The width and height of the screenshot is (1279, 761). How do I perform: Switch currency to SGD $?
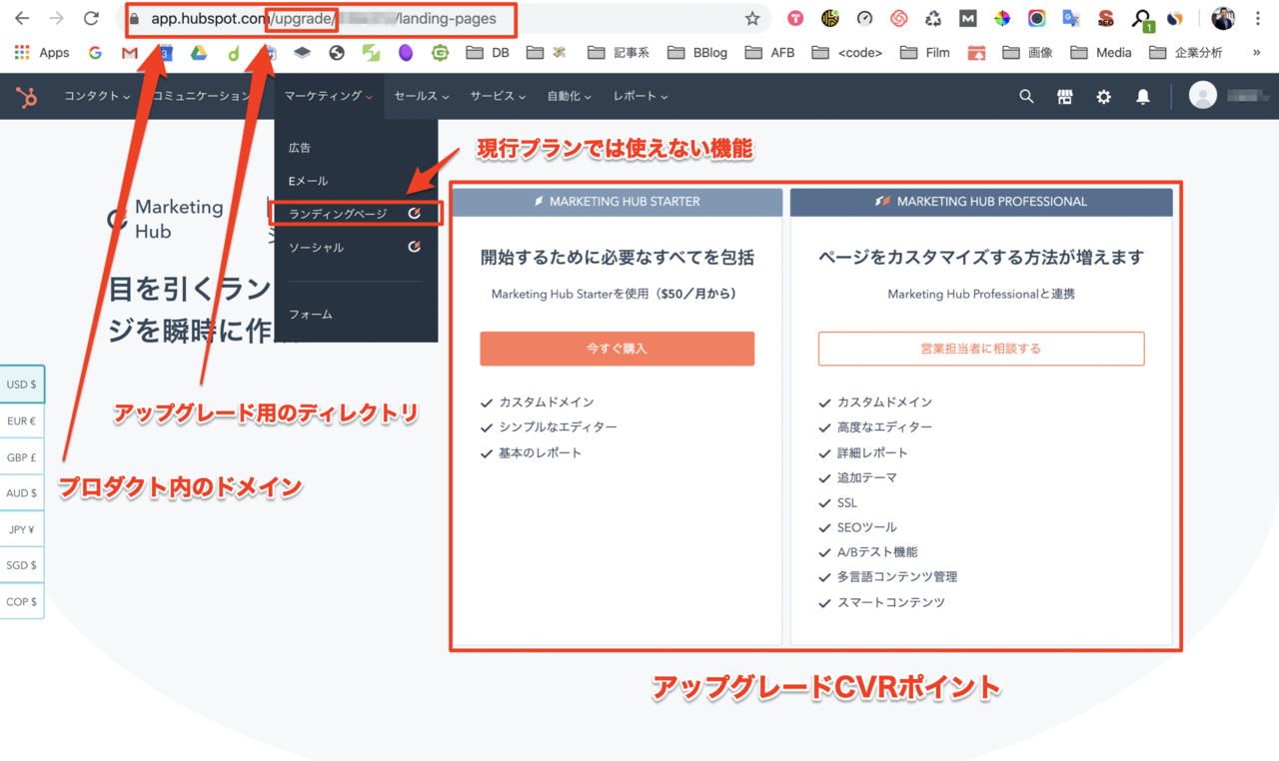[22, 565]
